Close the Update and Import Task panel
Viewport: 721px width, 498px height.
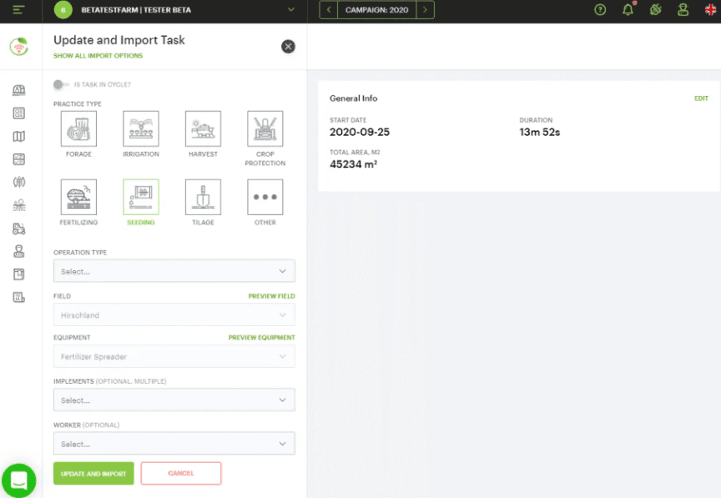(288, 47)
